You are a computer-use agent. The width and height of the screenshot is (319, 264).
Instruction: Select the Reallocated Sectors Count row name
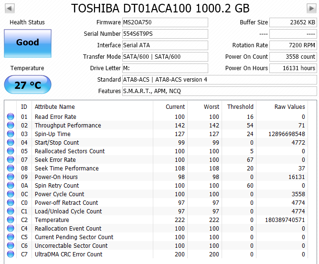70,151
